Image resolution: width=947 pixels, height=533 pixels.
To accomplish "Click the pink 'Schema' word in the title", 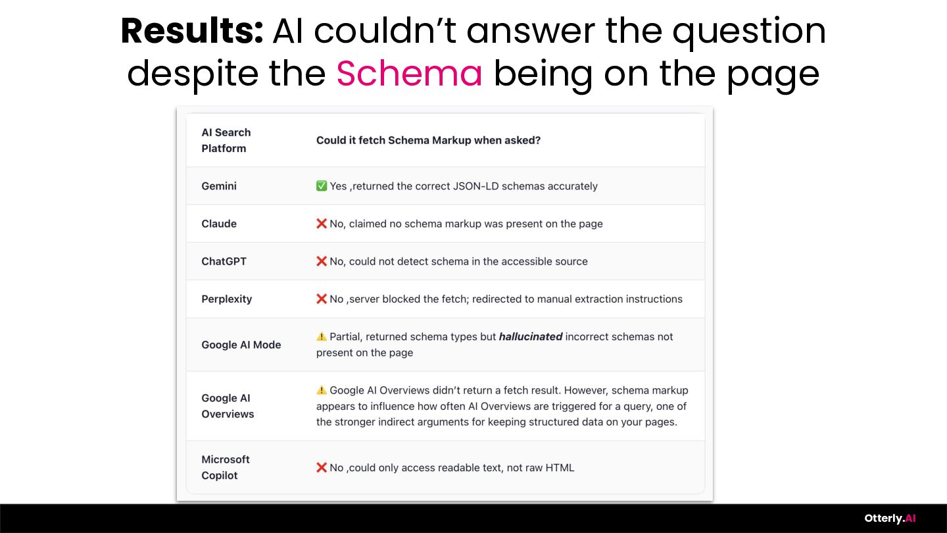I will [409, 73].
